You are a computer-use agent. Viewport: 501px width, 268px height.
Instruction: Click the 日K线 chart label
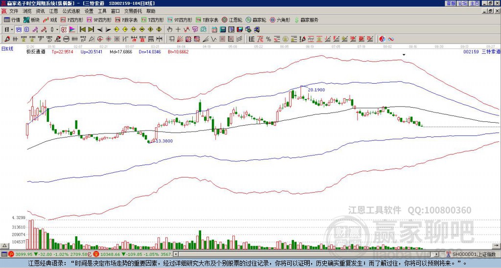[7, 49]
